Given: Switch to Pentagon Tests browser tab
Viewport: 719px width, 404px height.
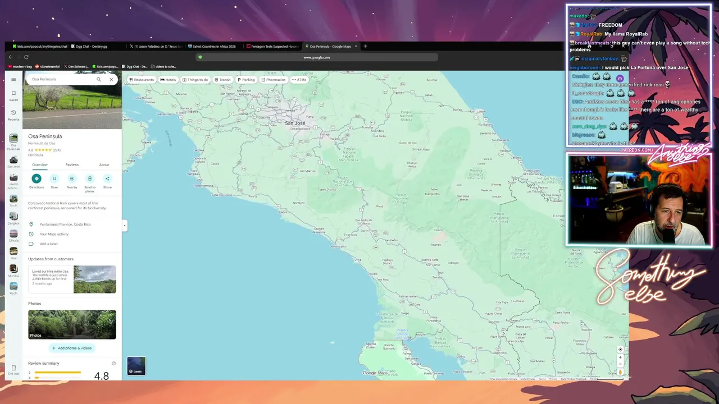Looking at the screenshot, I should [x=272, y=47].
